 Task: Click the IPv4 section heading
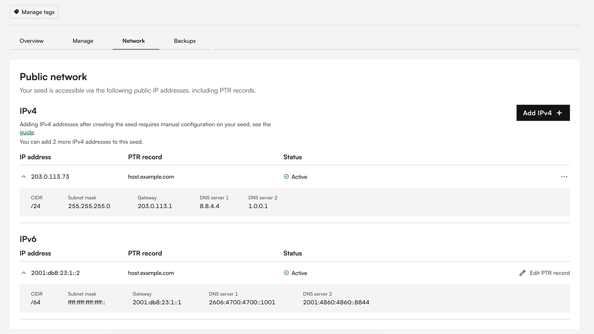(28, 111)
